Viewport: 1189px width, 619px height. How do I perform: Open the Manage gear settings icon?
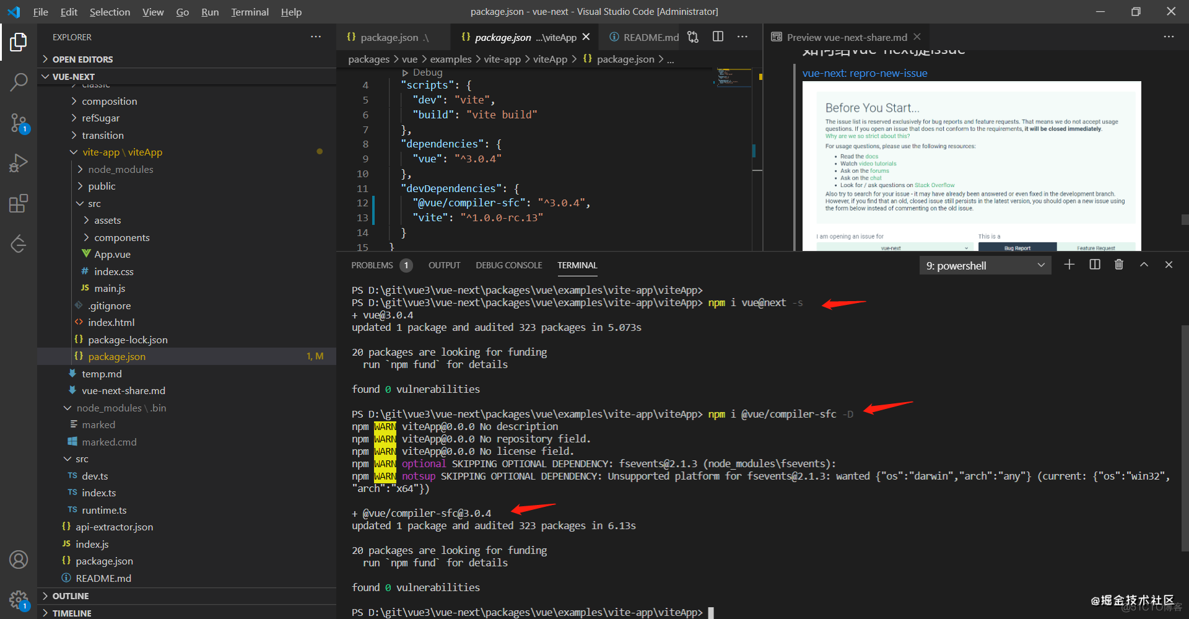point(19,600)
